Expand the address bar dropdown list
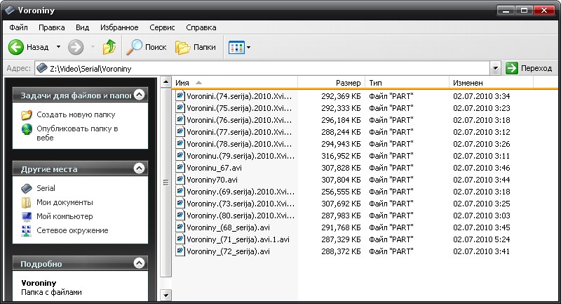Image resolution: width=561 pixels, height=304 pixels. tap(496, 68)
